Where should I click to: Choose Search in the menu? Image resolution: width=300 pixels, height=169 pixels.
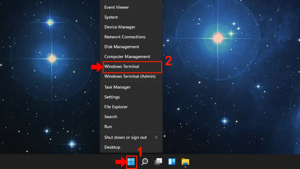point(131,117)
